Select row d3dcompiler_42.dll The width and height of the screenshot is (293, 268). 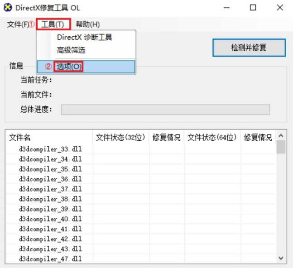pos(141,239)
